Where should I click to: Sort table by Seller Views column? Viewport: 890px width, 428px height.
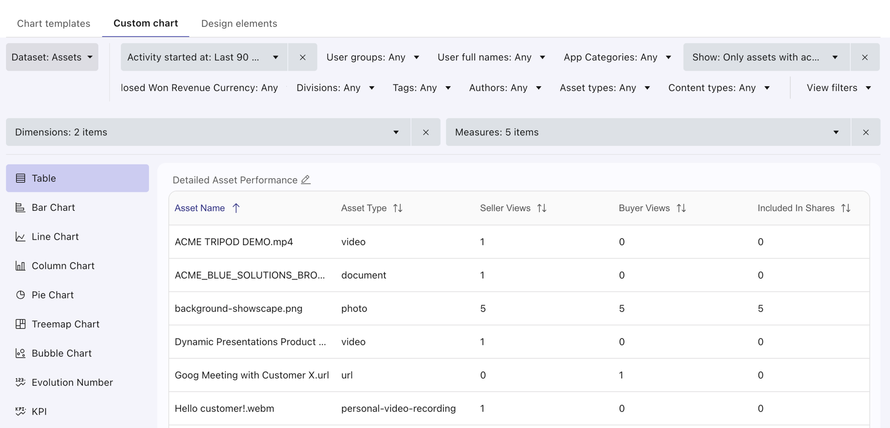tap(542, 208)
